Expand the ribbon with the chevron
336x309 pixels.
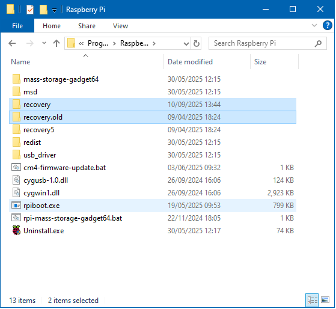click(314, 25)
